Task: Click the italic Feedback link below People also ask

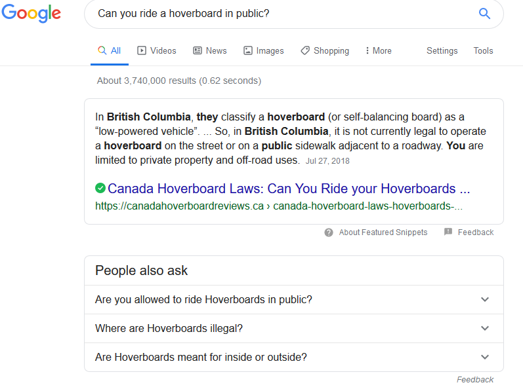Action: coord(475,380)
